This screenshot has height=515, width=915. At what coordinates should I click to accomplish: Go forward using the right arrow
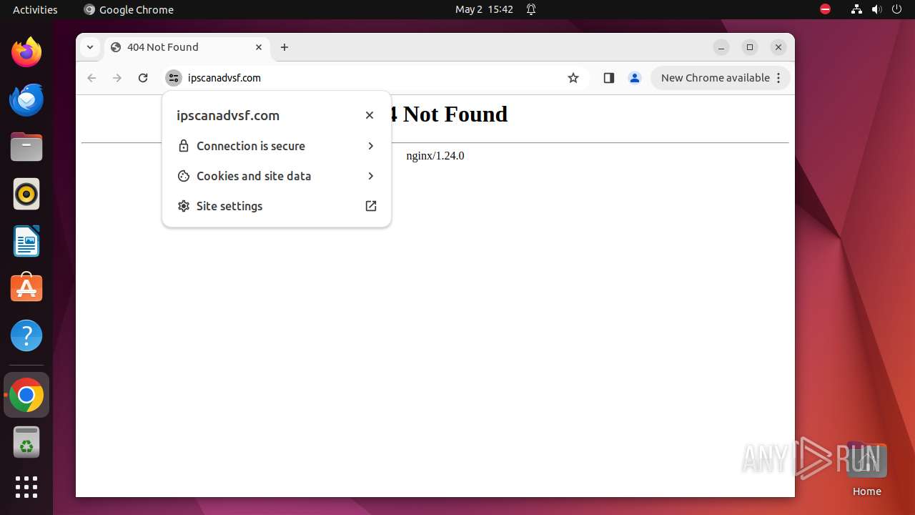tap(117, 78)
